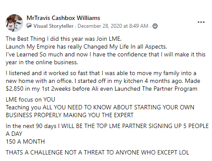
Task: Click the '150 A MONTH' line
Action: (x=25, y=141)
